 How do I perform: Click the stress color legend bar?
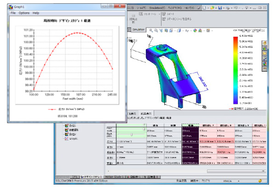[236, 70]
